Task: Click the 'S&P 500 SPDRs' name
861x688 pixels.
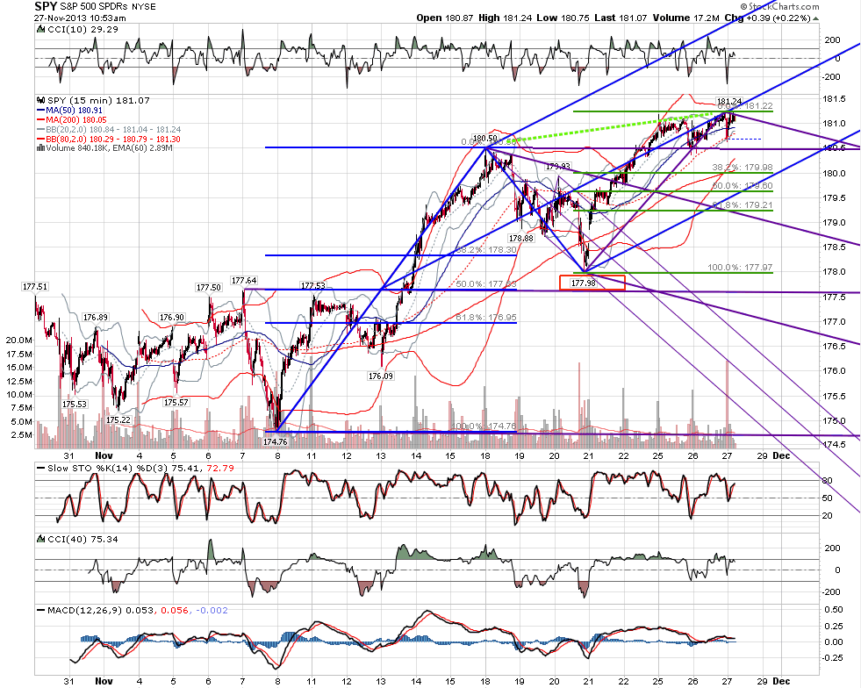Action: click(x=92, y=7)
